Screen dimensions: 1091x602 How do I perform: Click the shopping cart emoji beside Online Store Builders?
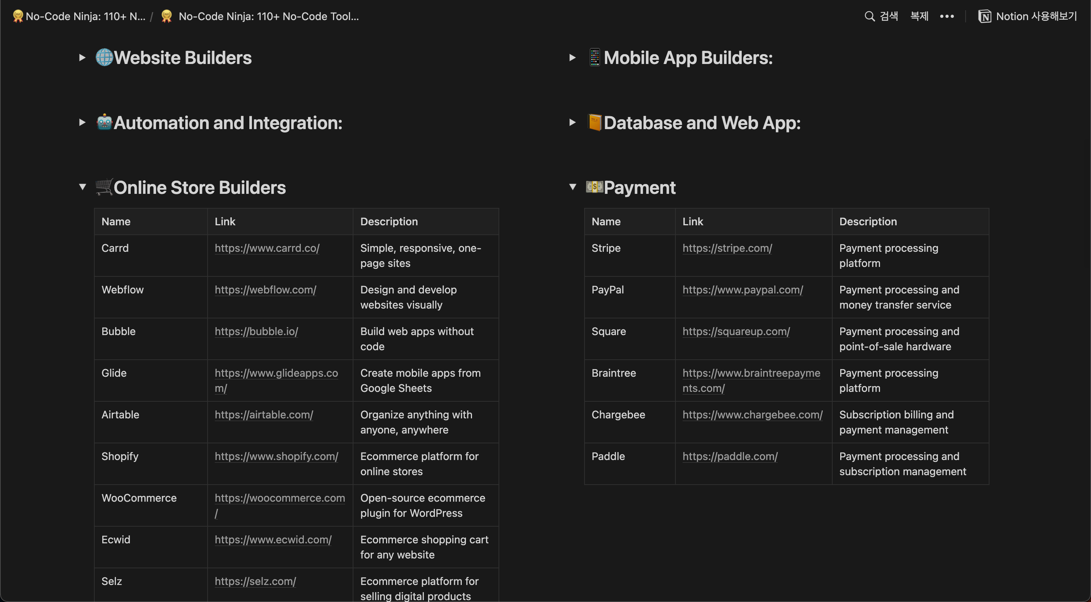pos(104,187)
